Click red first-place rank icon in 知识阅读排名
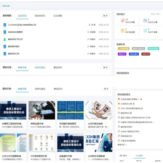 coord(119,99)
